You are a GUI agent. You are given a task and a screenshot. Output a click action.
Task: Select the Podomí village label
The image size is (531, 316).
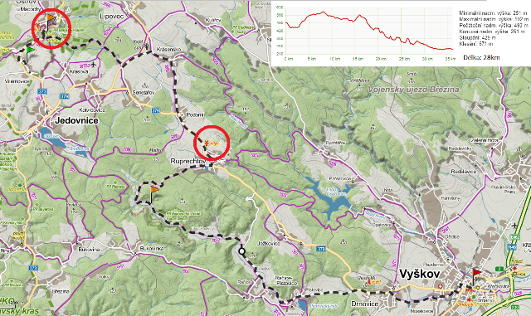[x=195, y=114]
